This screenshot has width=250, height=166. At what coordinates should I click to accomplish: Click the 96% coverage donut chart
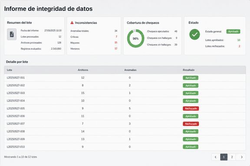[136, 38]
